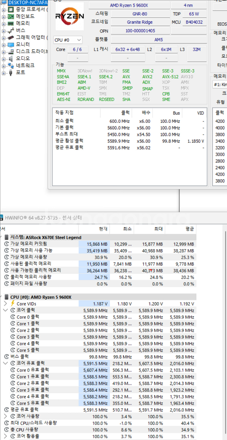The width and height of the screenshot is (227, 440).
Task: Select the 평균 활성 클럭 row
Action: click(130, 141)
